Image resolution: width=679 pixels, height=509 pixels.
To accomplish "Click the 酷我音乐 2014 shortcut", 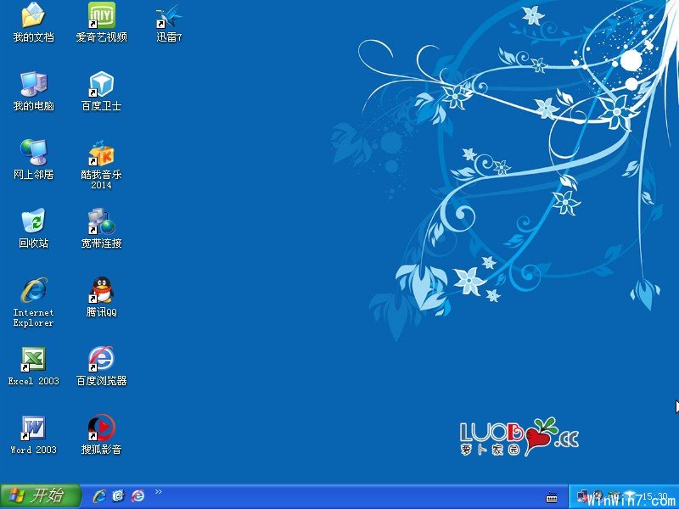I will click(102, 154).
